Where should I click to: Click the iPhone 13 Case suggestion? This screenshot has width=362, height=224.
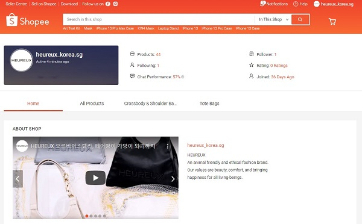coord(248,28)
